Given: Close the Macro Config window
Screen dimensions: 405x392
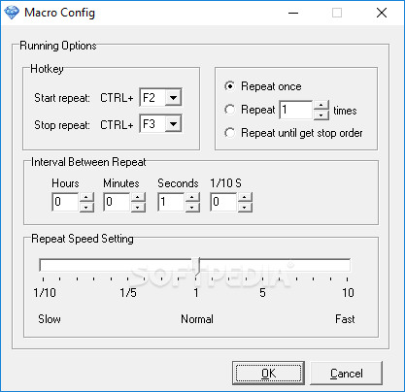Looking at the screenshot, I should pos(382,13).
